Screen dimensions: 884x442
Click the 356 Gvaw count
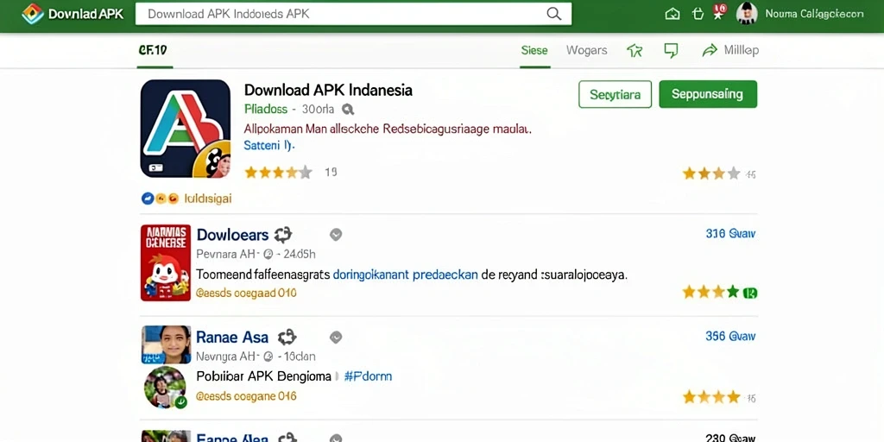(x=730, y=336)
